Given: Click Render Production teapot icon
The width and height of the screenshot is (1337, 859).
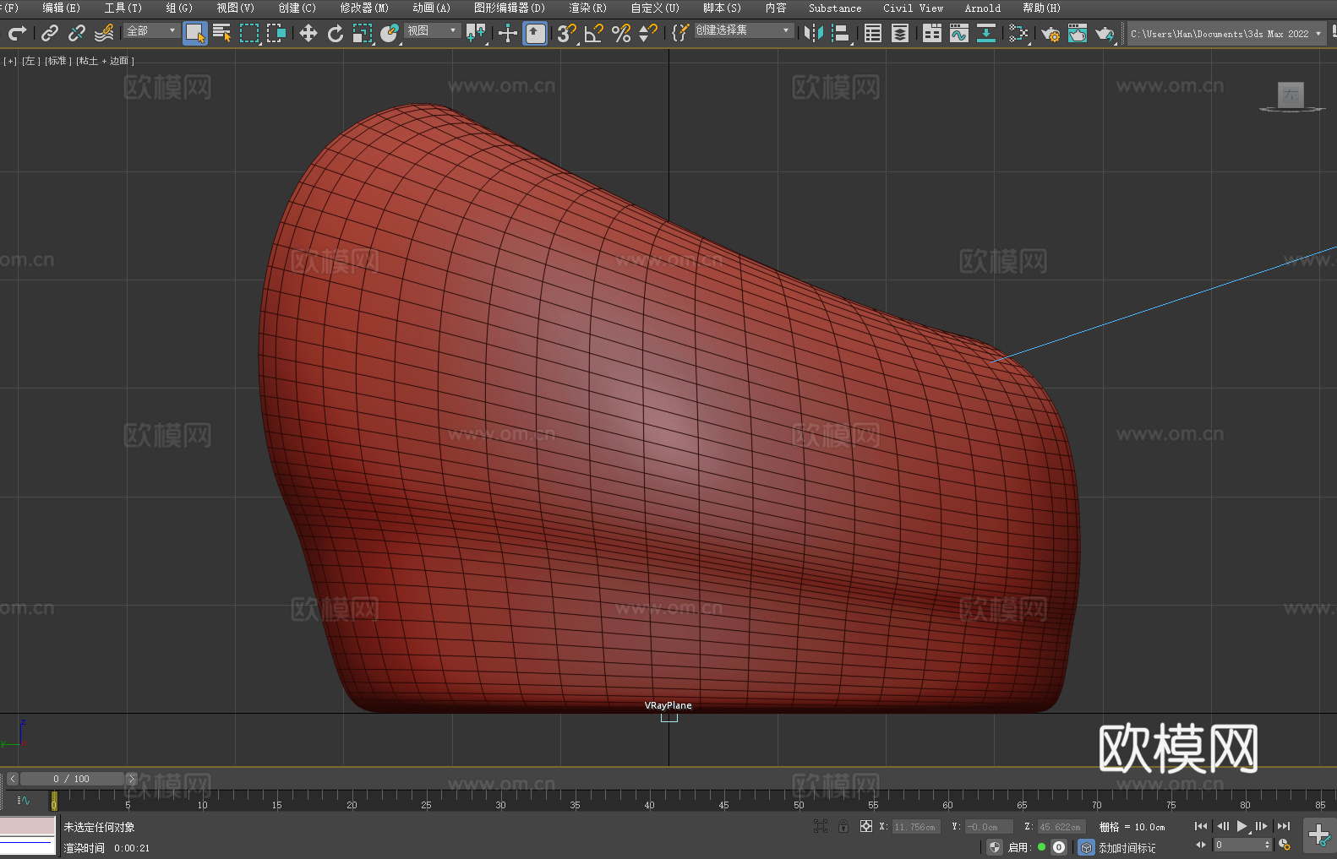Looking at the screenshot, I should click(1105, 33).
